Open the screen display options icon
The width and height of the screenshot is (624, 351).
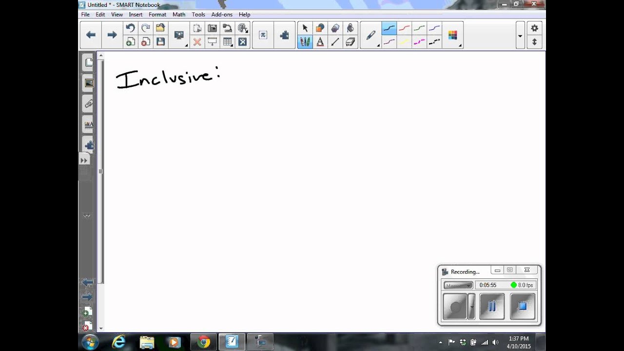179,35
